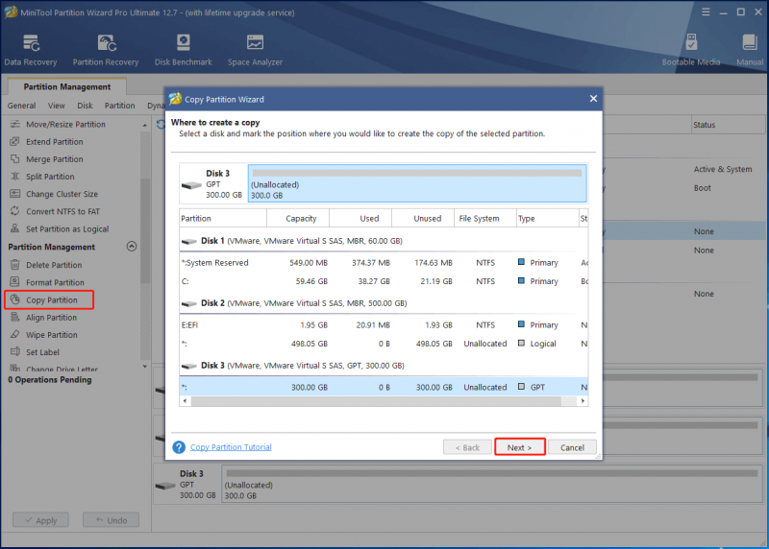Select Change Cluster Size option
The width and height of the screenshot is (769, 549).
62,194
